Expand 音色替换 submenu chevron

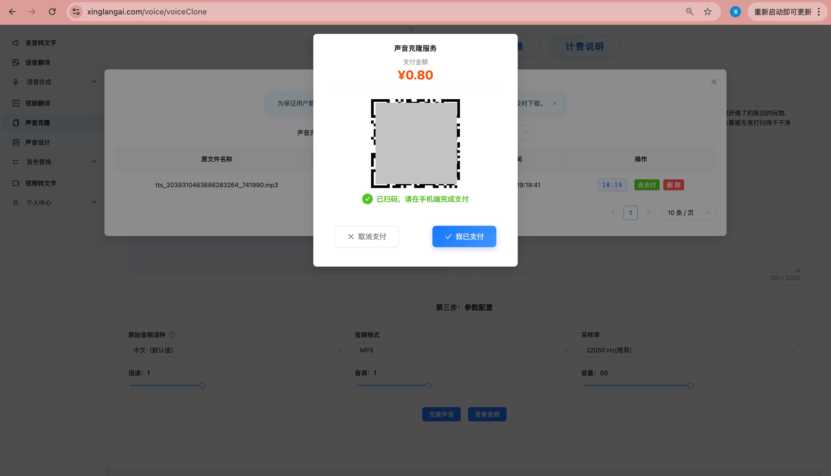94,162
